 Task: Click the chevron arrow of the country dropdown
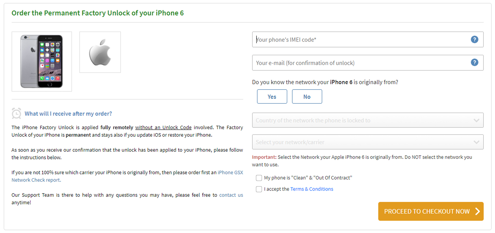point(476,120)
